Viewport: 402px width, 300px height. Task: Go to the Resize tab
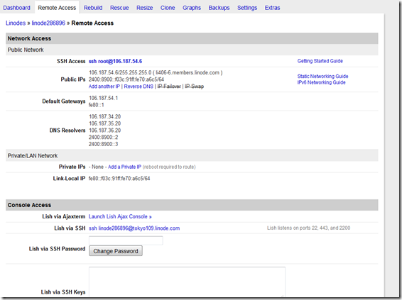tap(145, 8)
